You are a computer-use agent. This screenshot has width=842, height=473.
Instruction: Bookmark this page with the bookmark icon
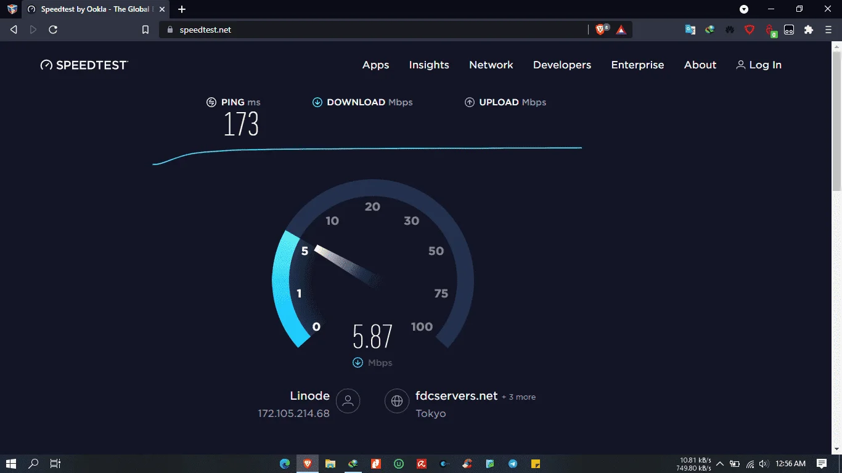click(145, 30)
